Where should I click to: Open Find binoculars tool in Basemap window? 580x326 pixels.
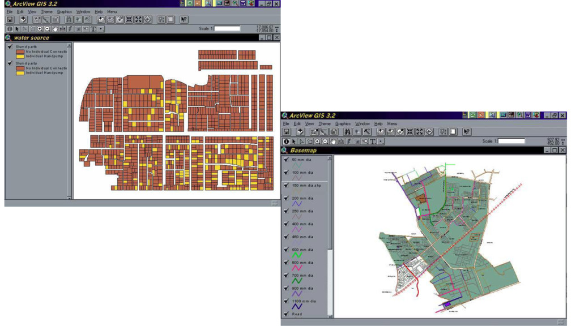click(x=347, y=132)
